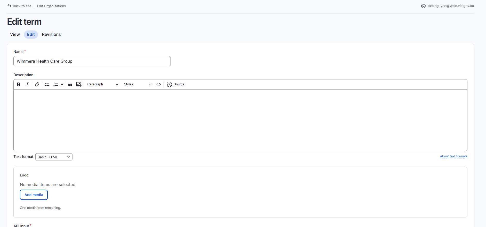Viewport: 486px width, 227px height.
Task: Toggle bold formatting in editor
Action: coord(19,84)
